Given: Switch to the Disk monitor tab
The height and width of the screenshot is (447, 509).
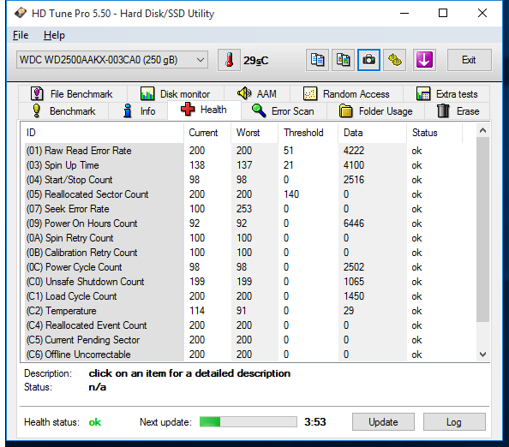Looking at the screenshot, I should (176, 93).
